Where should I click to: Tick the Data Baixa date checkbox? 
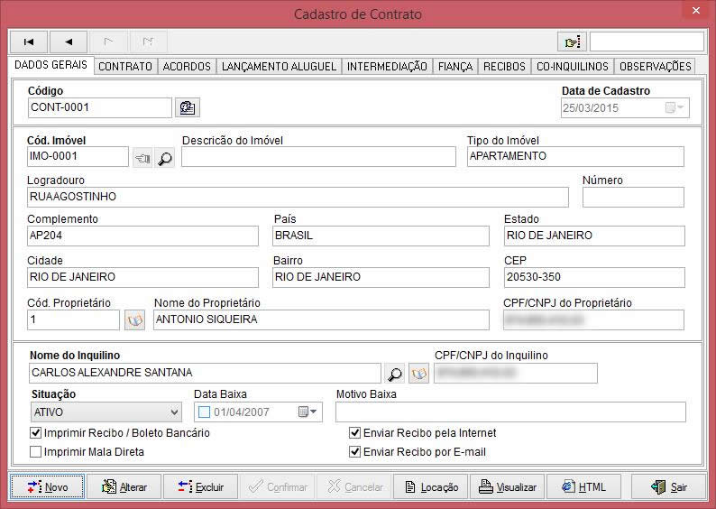point(204,412)
